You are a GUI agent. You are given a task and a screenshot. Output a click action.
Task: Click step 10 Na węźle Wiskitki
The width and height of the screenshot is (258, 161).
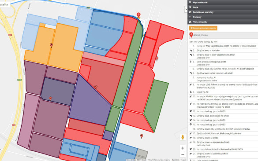223,98
